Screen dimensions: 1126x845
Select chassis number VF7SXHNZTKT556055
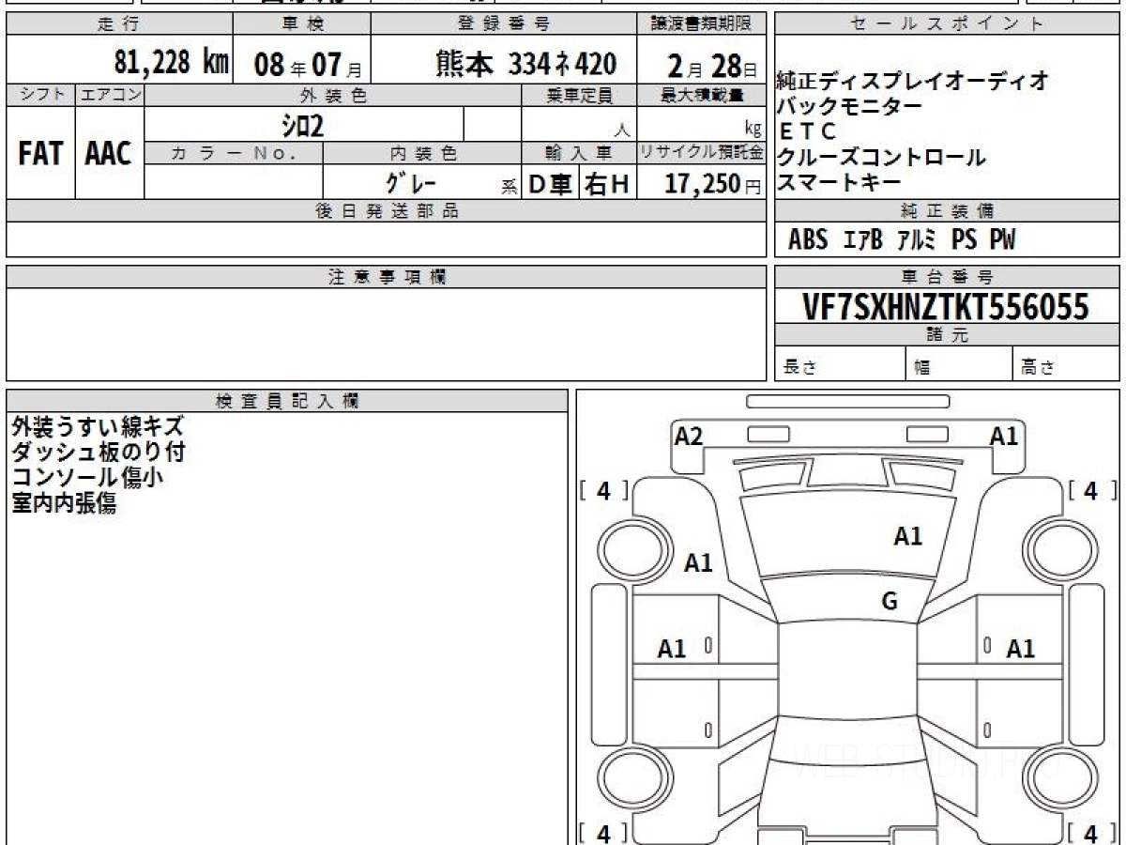pos(946,307)
